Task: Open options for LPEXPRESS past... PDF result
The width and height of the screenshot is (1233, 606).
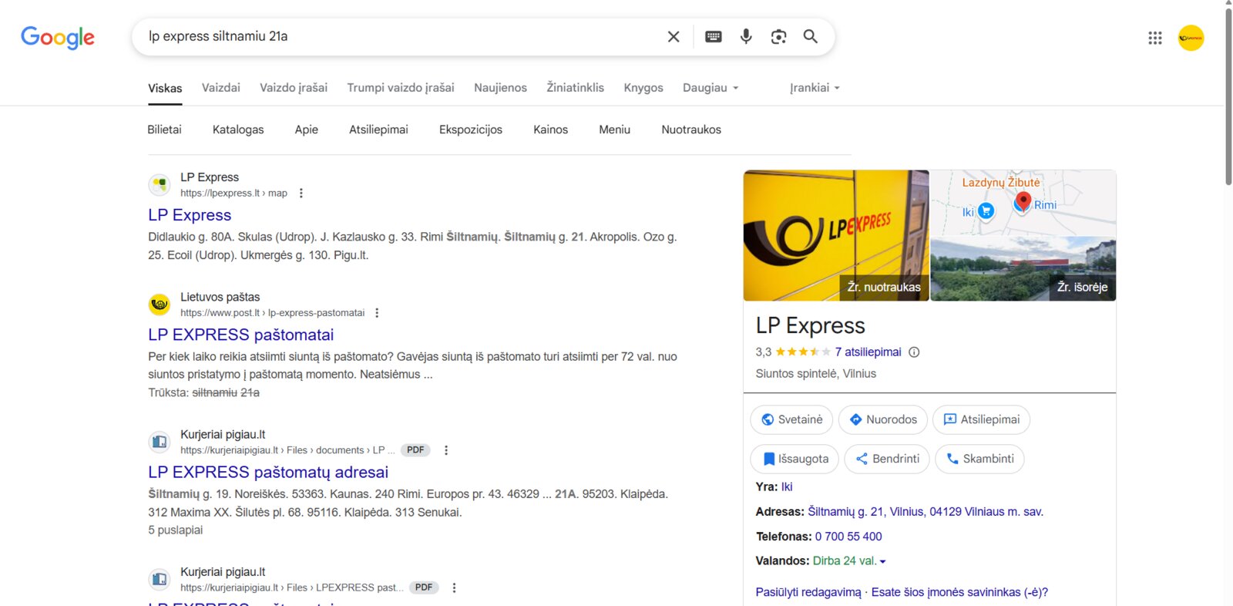Action: [x=454, y=587]
